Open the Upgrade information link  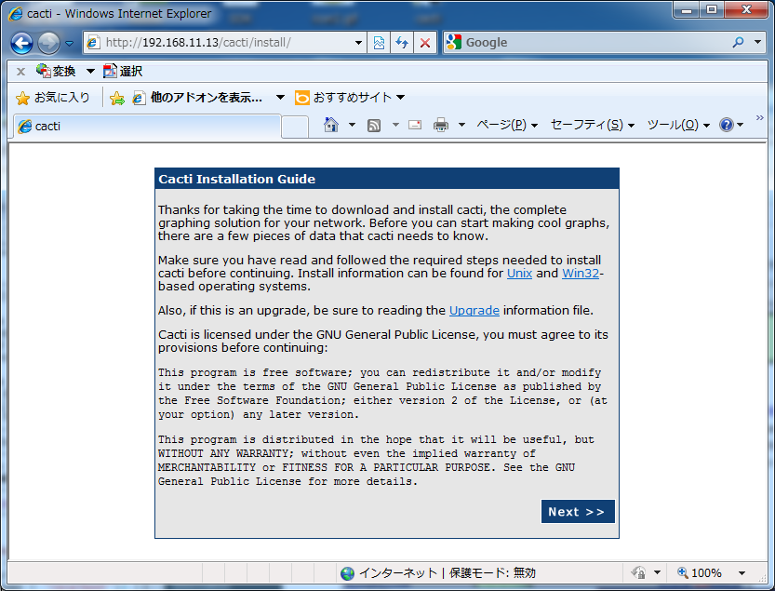pos(474,310)
